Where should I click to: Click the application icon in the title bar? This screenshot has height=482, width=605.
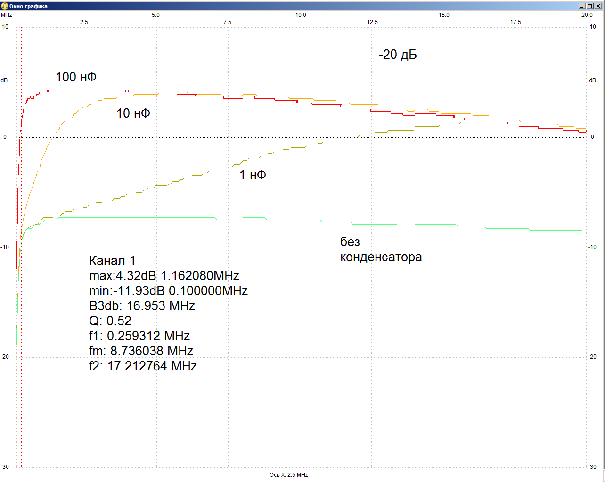(x=5, y=6)
